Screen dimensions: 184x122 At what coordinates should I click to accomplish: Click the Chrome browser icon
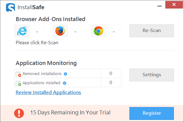[98, 30]
